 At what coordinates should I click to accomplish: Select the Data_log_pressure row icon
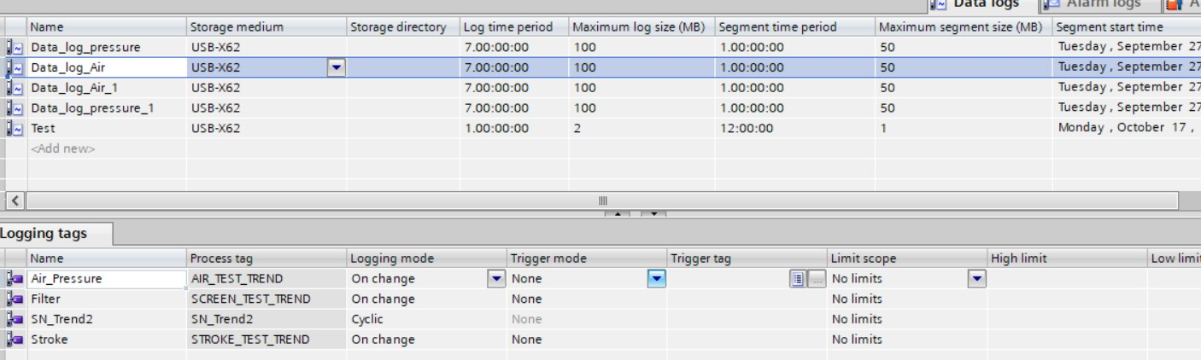coord(15,48)
